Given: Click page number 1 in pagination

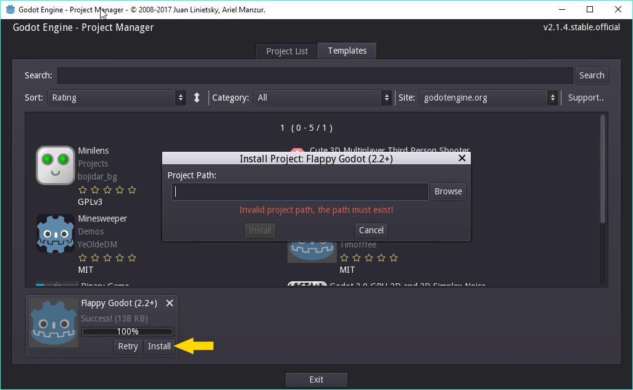Looking at the screenshot, I should click(x=283, y=128).
